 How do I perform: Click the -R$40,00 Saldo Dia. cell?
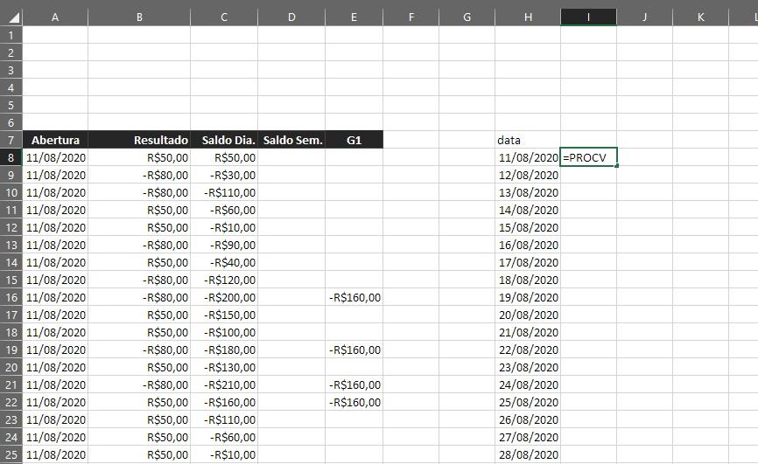[224, 262]
